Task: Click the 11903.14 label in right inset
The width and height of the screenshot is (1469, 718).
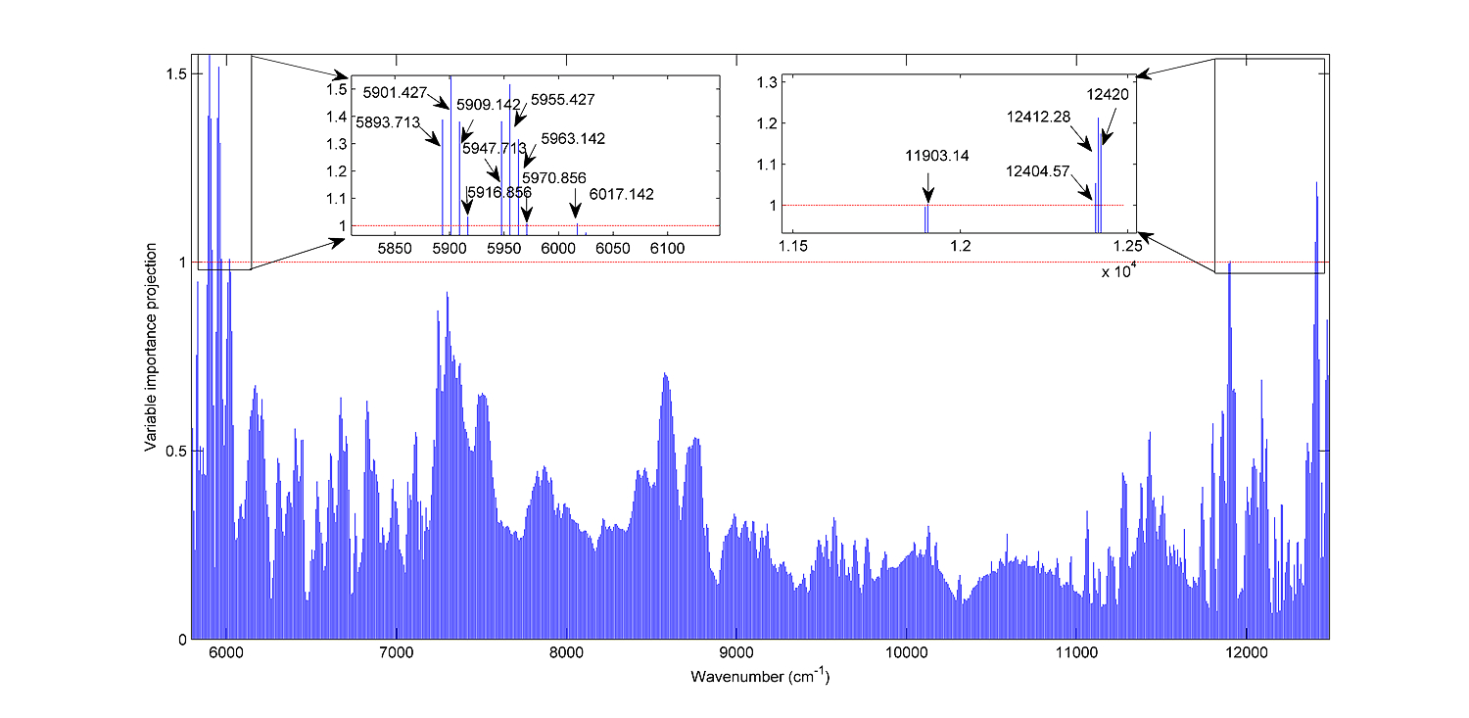Action: coord(937,156)
